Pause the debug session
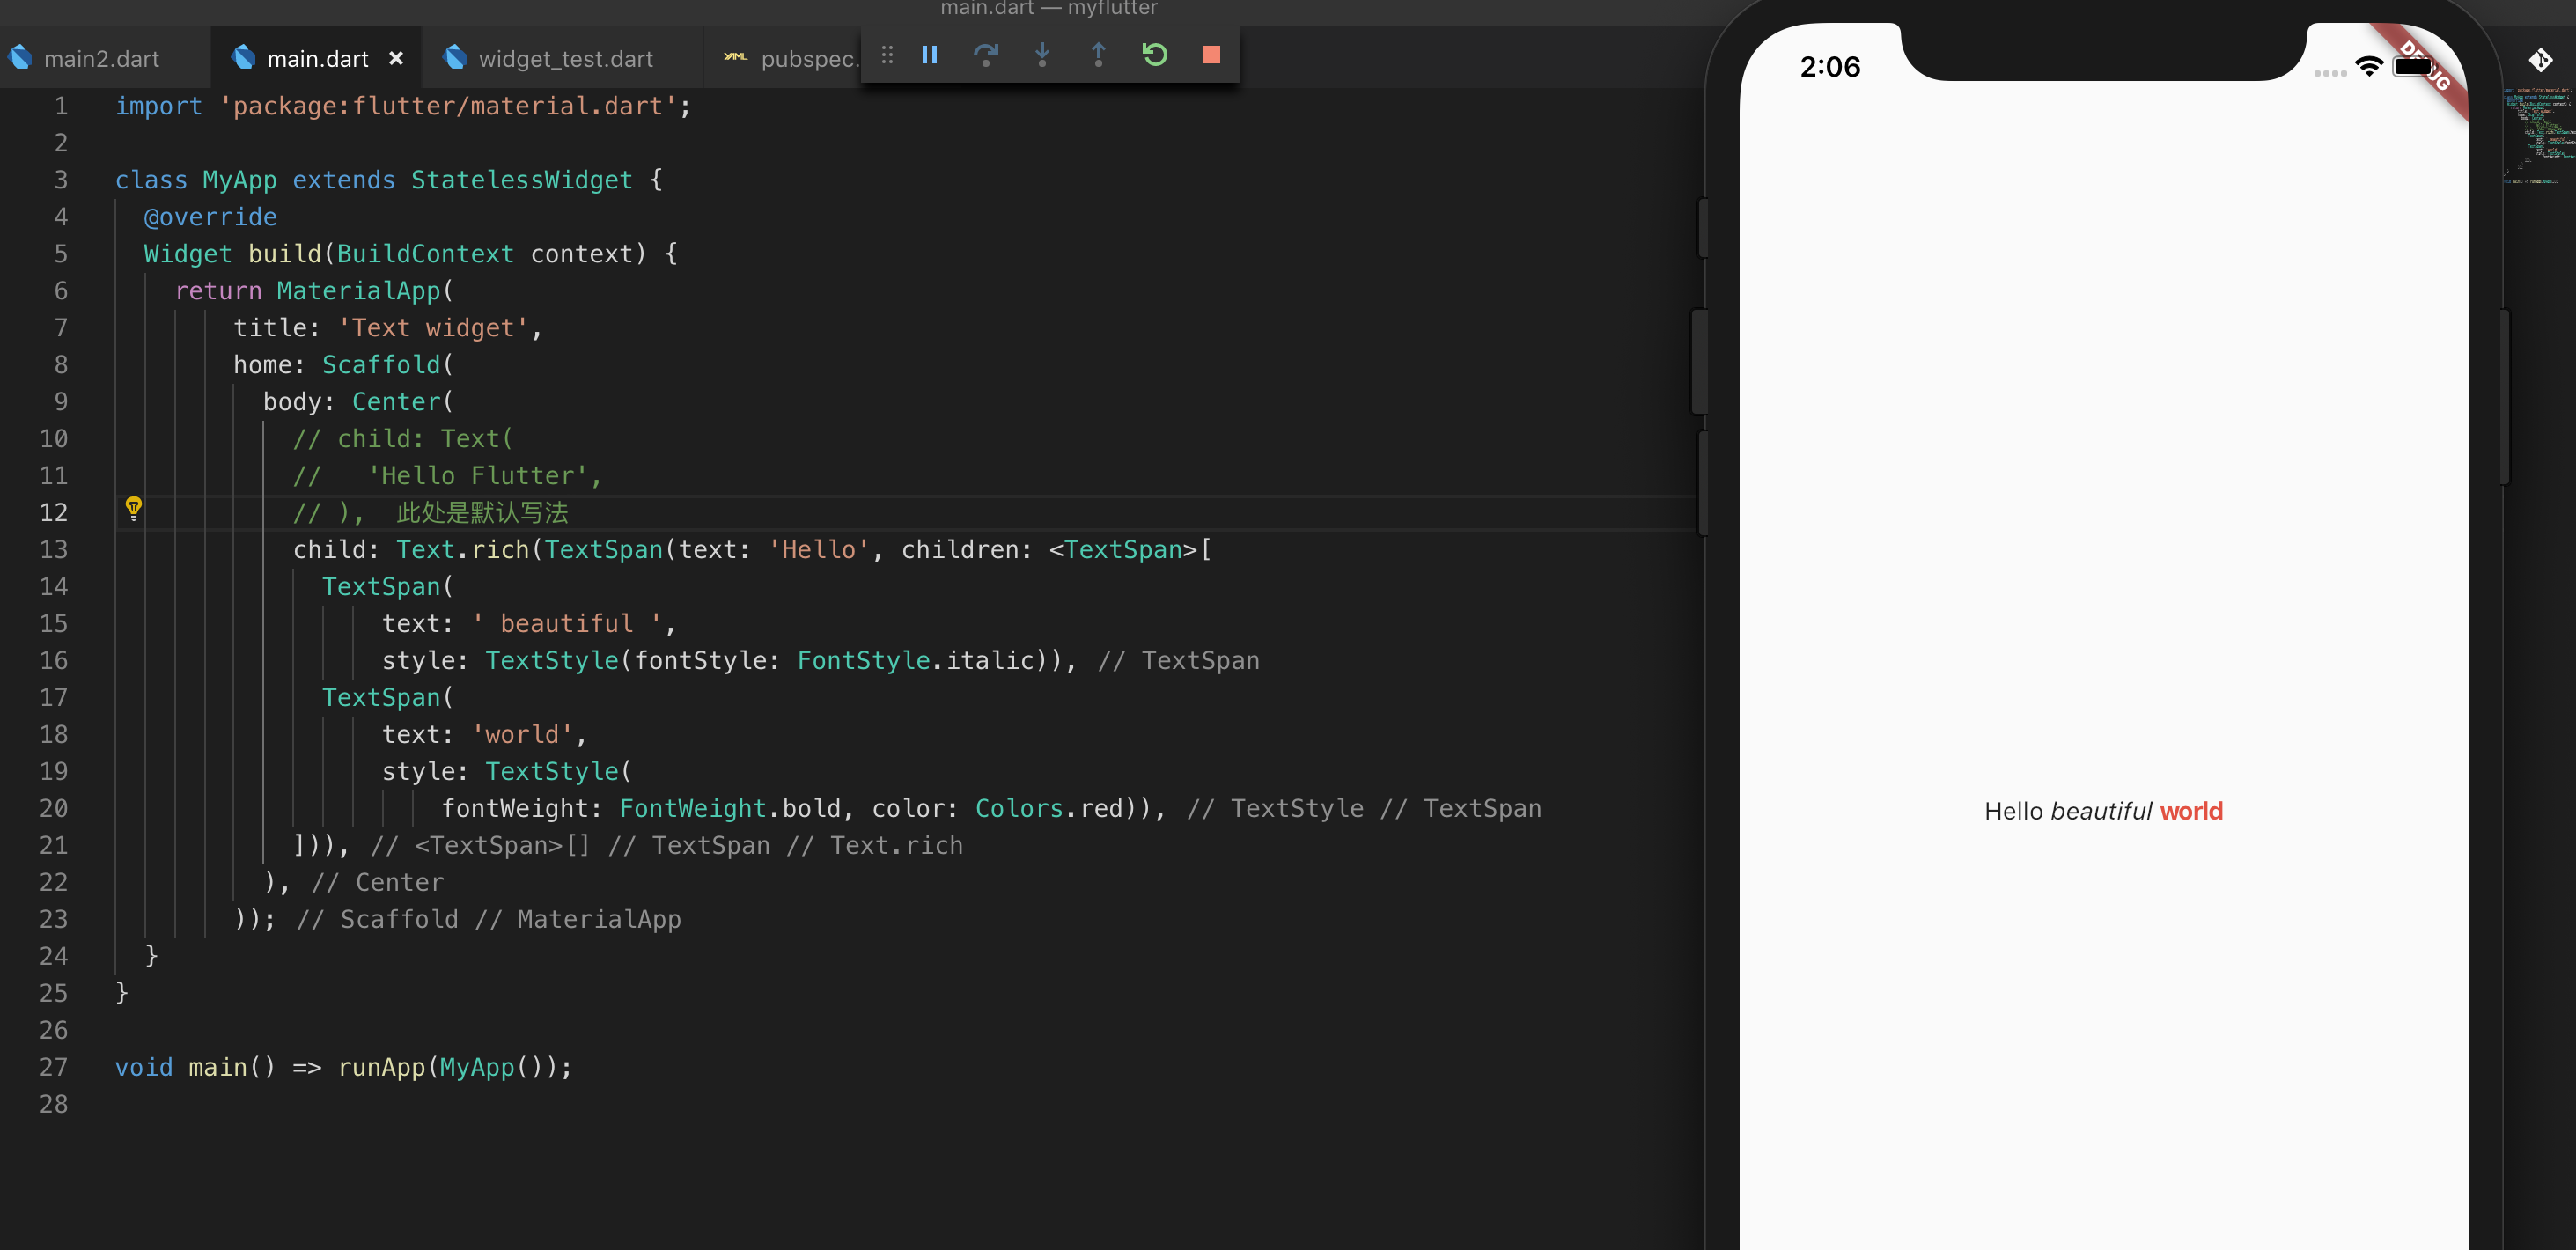 [x=929, y=55]
